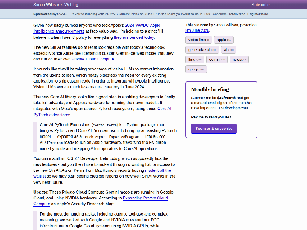Select the vision-llms tag

point(199,40)
